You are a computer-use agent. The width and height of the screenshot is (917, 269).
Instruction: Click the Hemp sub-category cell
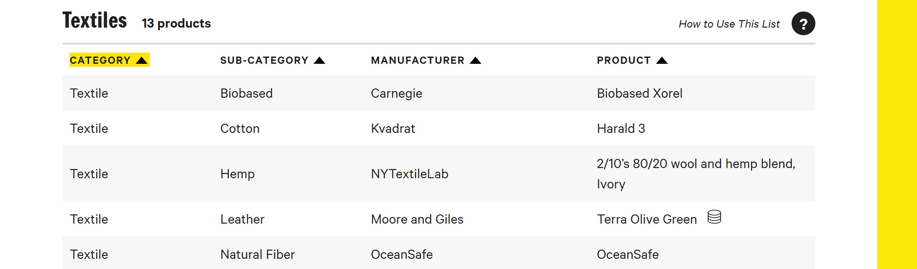[238, 174]
